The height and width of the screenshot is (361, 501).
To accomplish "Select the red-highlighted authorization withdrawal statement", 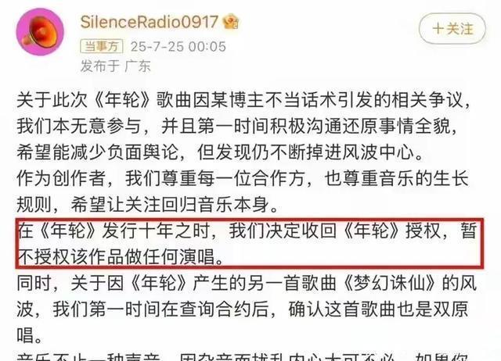I will click(x=250, y=243).
